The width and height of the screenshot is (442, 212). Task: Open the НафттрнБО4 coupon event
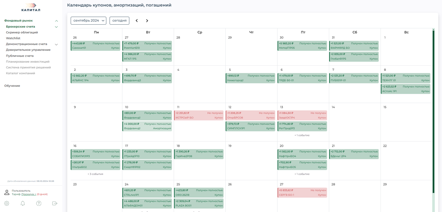coord(302,154)
